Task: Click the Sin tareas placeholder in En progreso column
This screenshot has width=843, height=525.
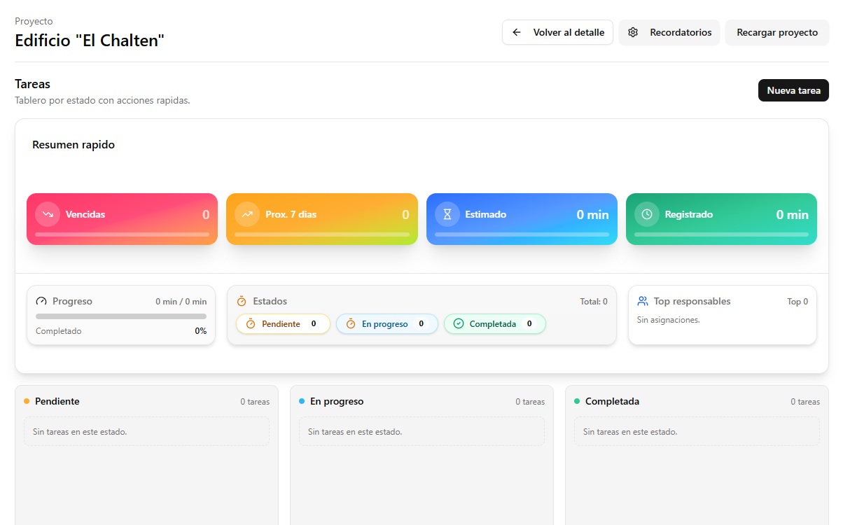Action: (421, 431)
